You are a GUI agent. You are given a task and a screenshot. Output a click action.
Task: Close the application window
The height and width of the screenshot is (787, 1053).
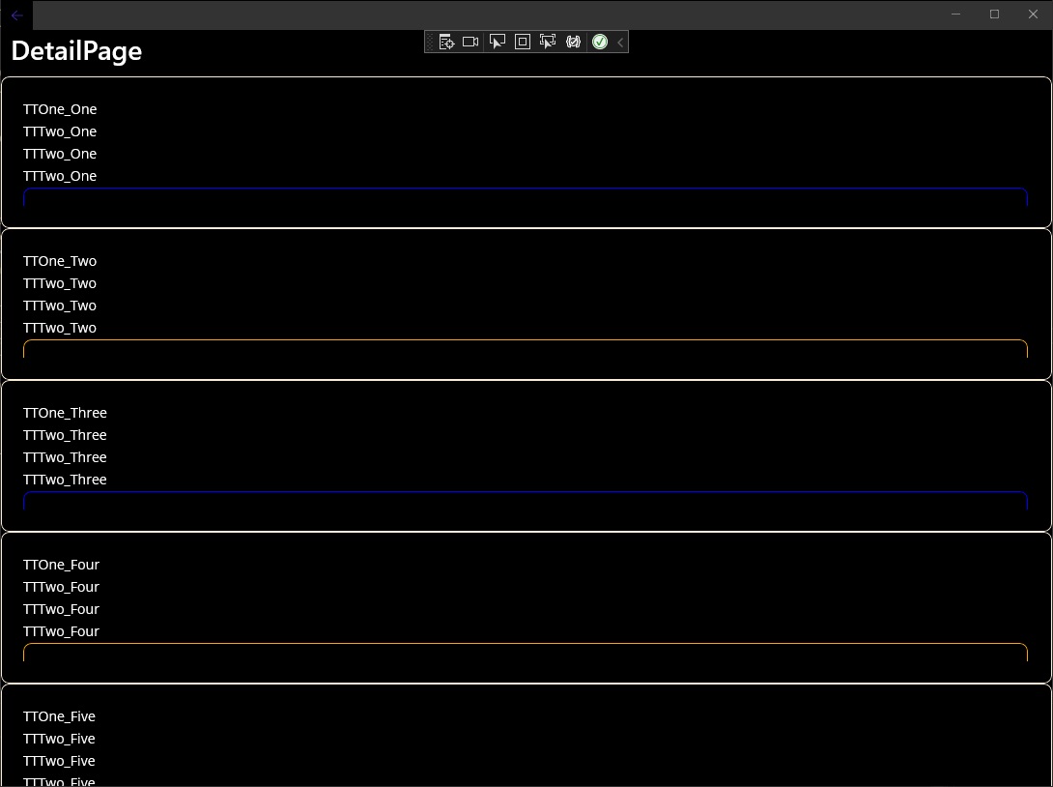coord(1033,15)
